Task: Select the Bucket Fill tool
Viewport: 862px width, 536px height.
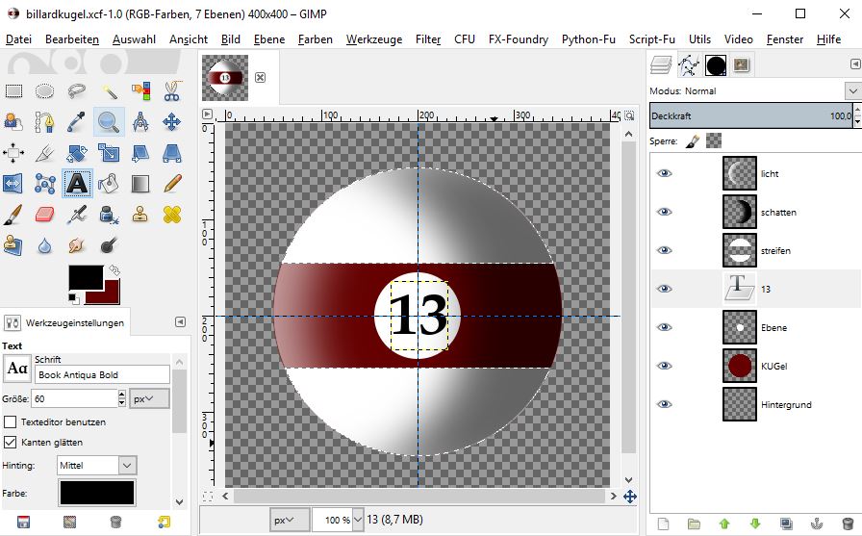Action: pyautogui.click(x=109, y=183)
